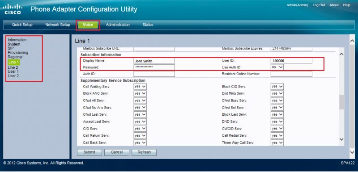Open the Block ANC Serv dropdown

click(x=140, y=94)
